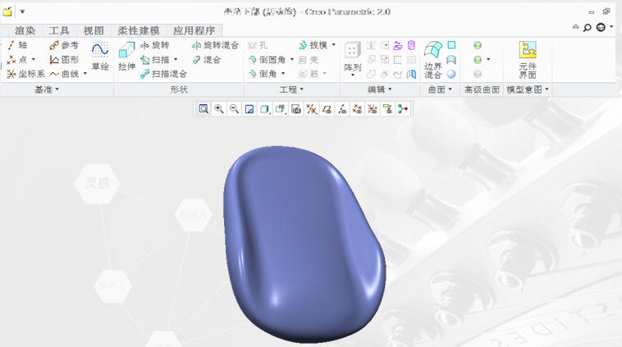The width and height of the screenshot is (622, 347).
Task: Toggle plane display
Action: tap(327, 109)
